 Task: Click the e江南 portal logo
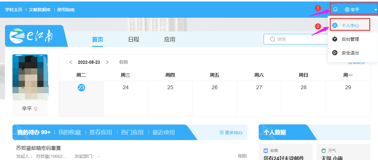click(31, 36)
